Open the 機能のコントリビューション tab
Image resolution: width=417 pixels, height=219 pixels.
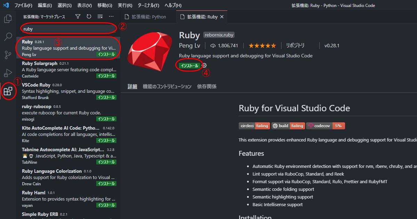(x=167, y=87)
